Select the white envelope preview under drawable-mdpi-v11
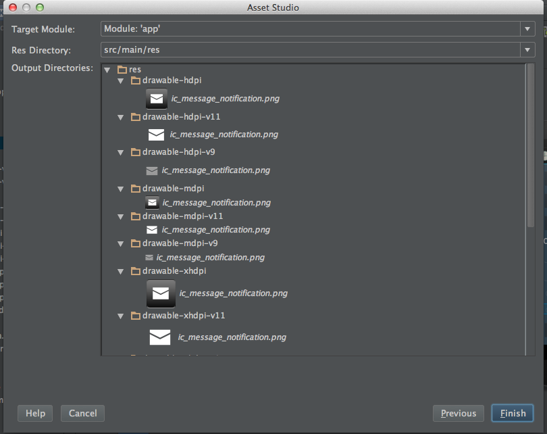Viewport: 547px width, 434px height. [x=152, y=230]
